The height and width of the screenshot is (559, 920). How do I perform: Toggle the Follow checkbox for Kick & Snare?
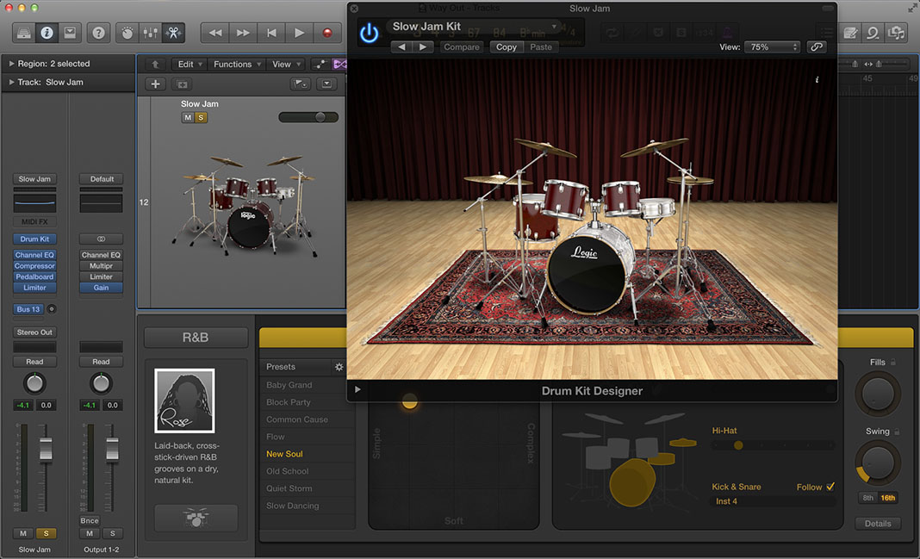830,487
